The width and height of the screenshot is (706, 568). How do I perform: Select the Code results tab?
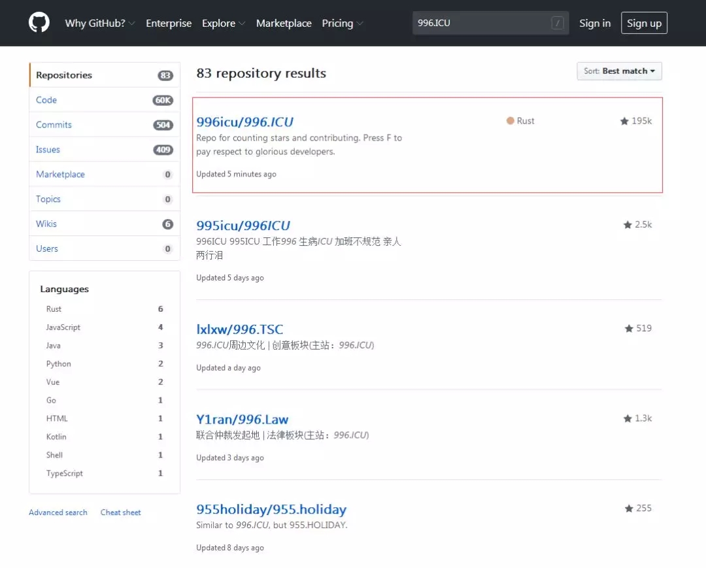click(46, 100)
